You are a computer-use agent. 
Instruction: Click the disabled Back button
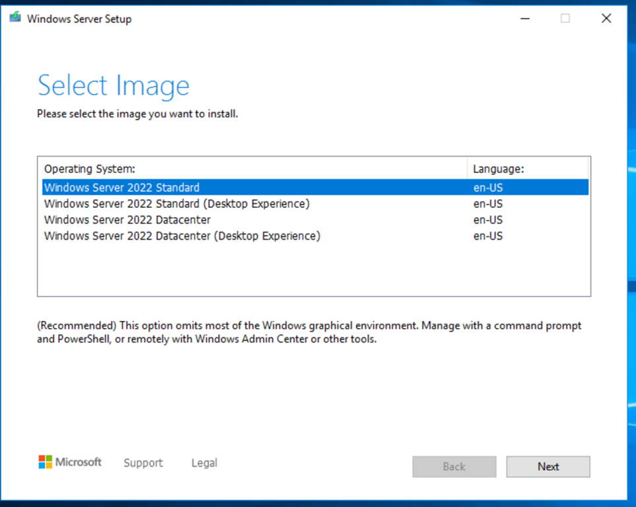454,467
